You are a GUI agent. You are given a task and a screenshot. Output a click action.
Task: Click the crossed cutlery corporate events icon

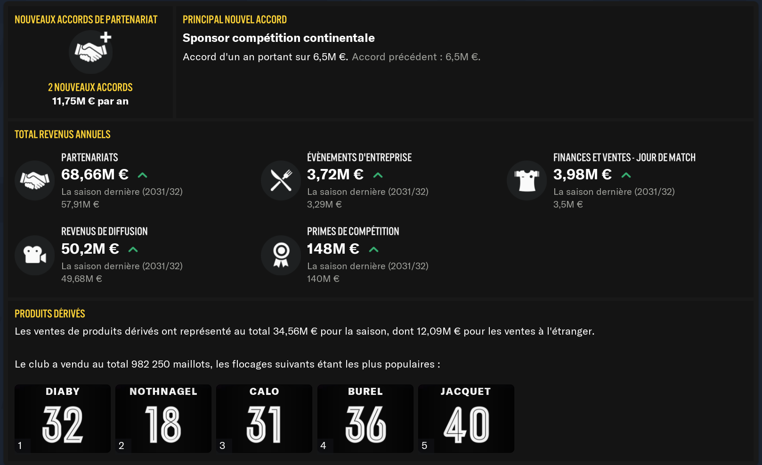coord(281,180)
